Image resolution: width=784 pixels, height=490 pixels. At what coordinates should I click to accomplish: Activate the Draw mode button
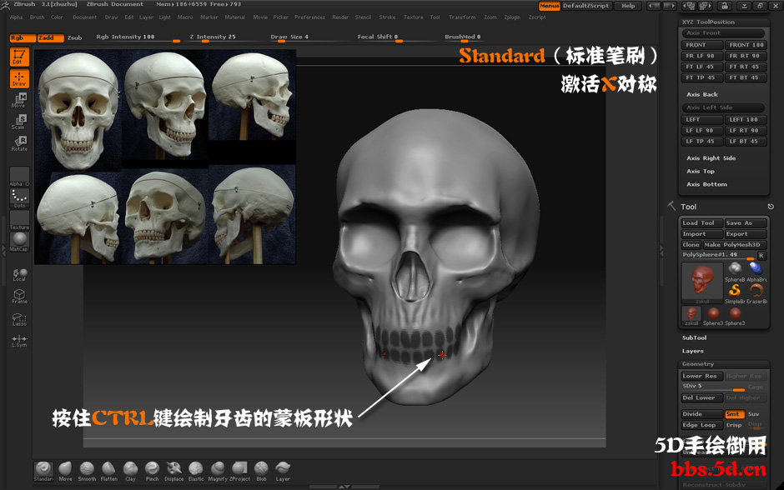tap(19, 79)
